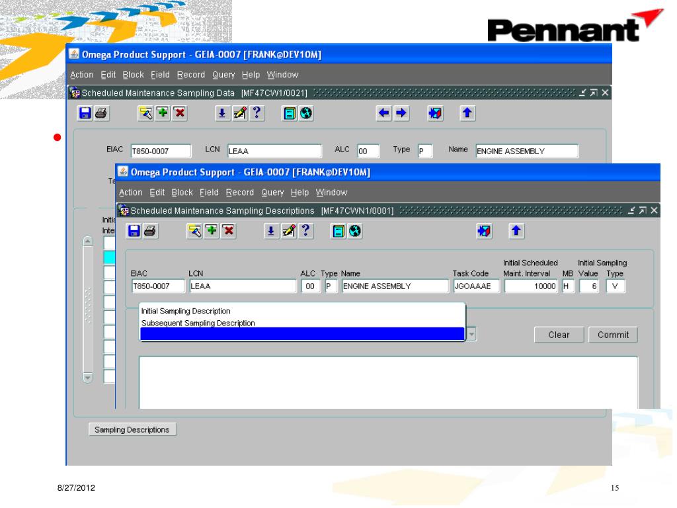Click LCN field in Sampling Descriptions window

[x=243, y=286]
